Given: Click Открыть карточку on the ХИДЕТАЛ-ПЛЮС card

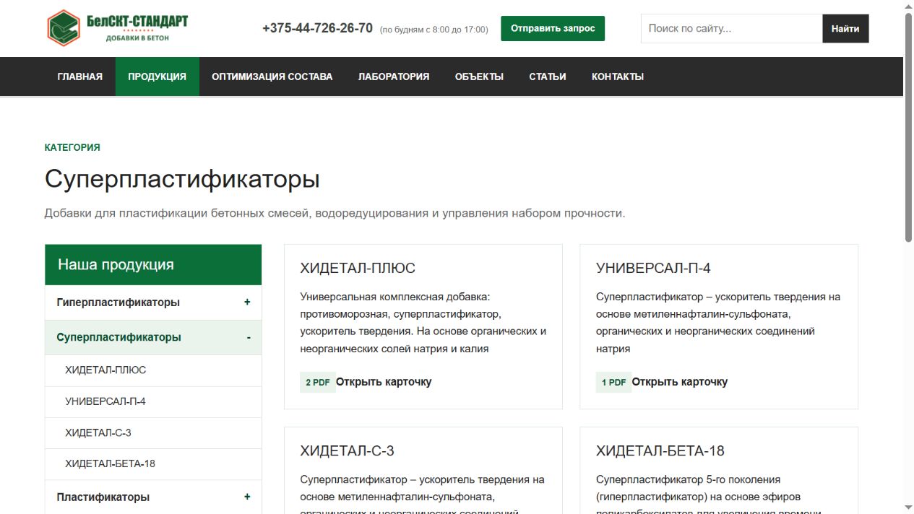Looking at the screenshot, I should pyautogui.click(x=384, y=382).
